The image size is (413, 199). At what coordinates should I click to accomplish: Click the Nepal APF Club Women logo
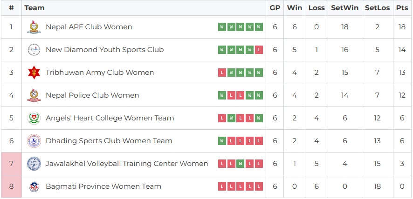click(34, 27)
